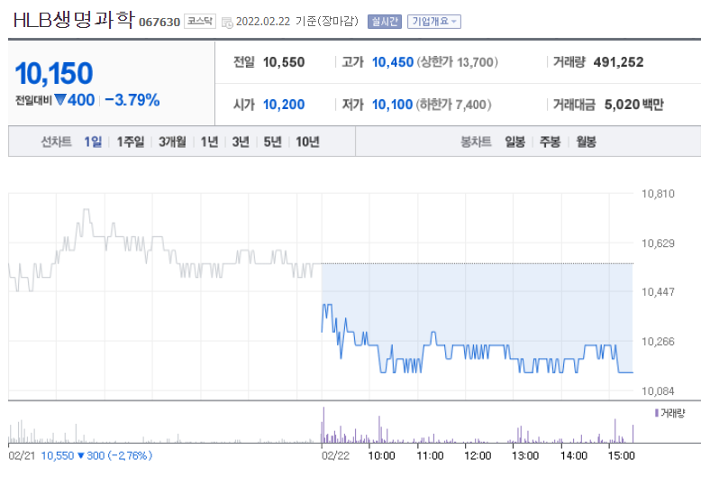The height and width of the screenshot is (477, 701).
Task: Click the 15:00 time axis label
Action: 621,455
